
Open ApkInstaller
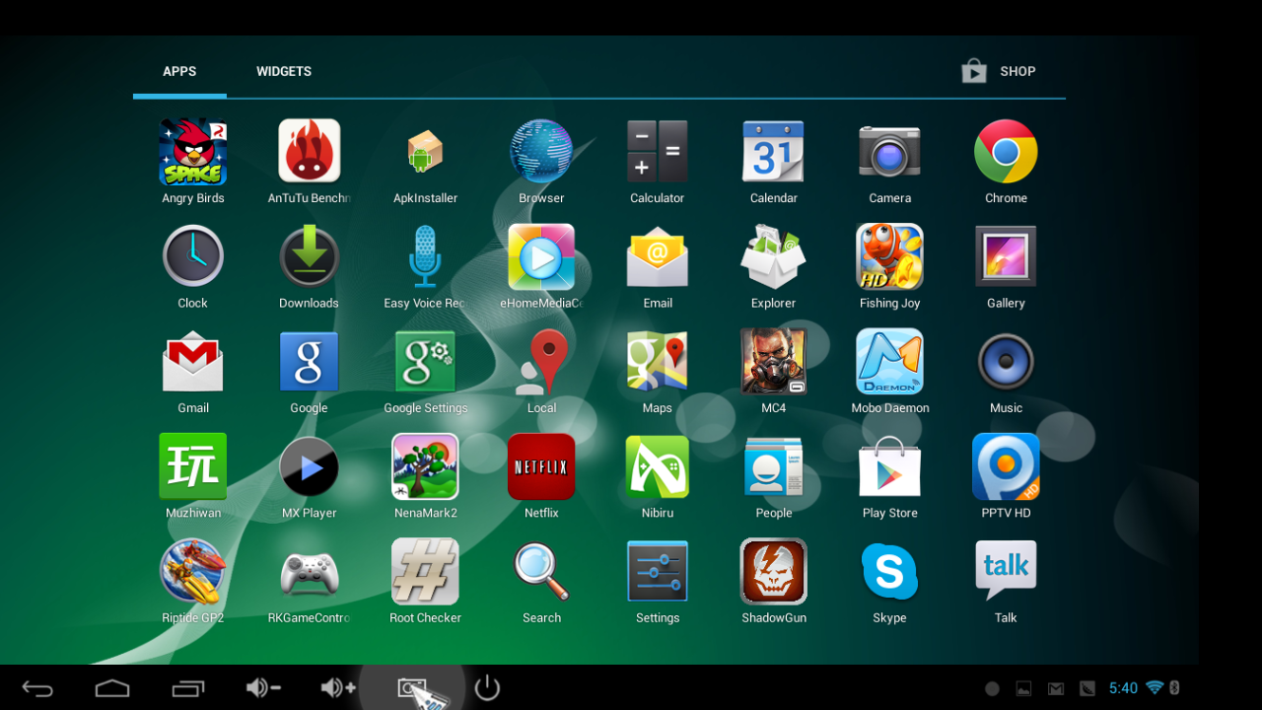pyautogui.click(x=425, y=152)
